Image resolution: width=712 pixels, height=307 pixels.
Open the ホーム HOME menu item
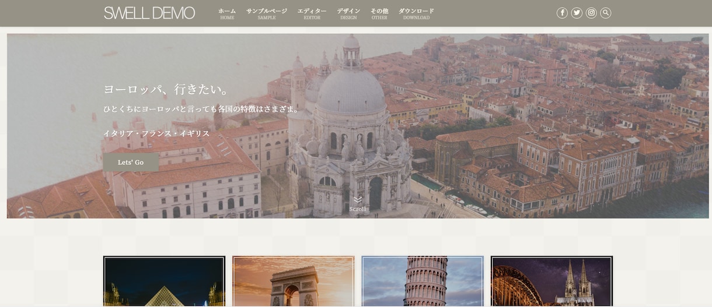[227, 13]
